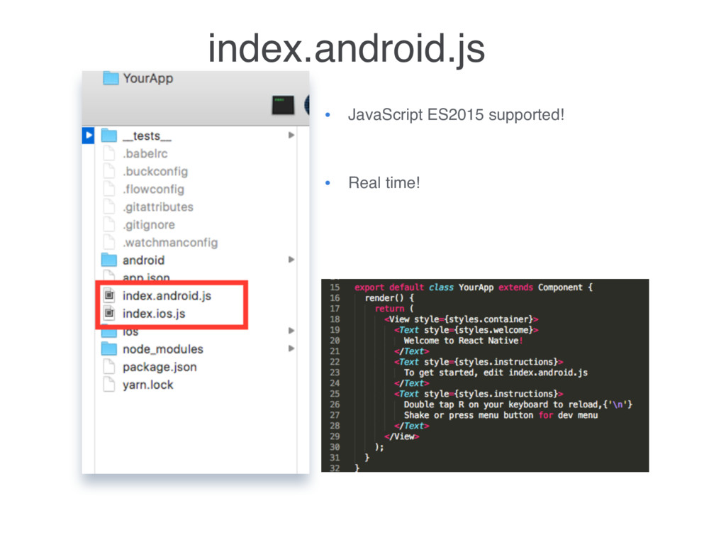Click the 'render() {' code line
Viewport: 726px width, 545px height.
click(389, 298)
